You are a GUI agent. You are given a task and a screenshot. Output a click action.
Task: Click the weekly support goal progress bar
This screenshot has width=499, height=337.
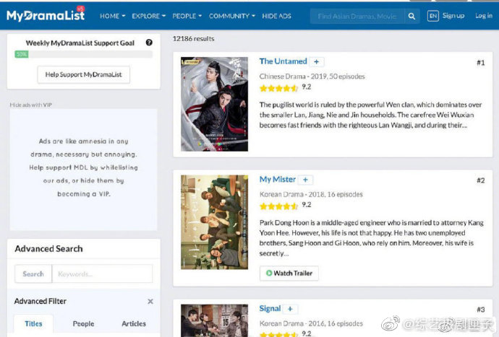tap(83, 54)
